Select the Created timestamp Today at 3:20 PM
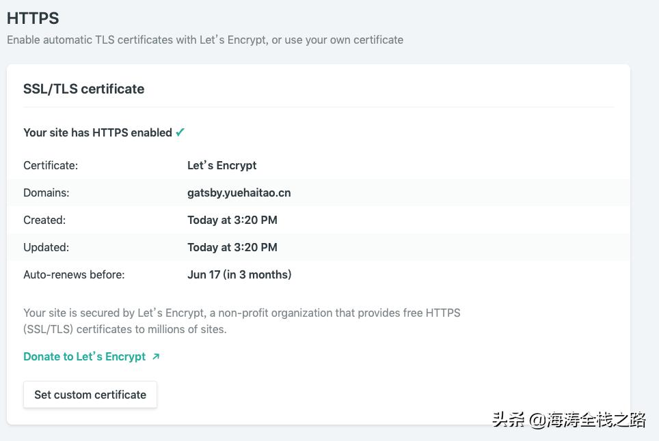 [233, 220]
